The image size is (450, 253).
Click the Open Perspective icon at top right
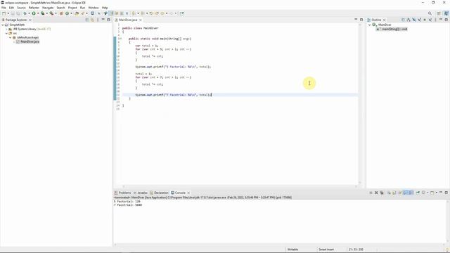coord(439,13)
